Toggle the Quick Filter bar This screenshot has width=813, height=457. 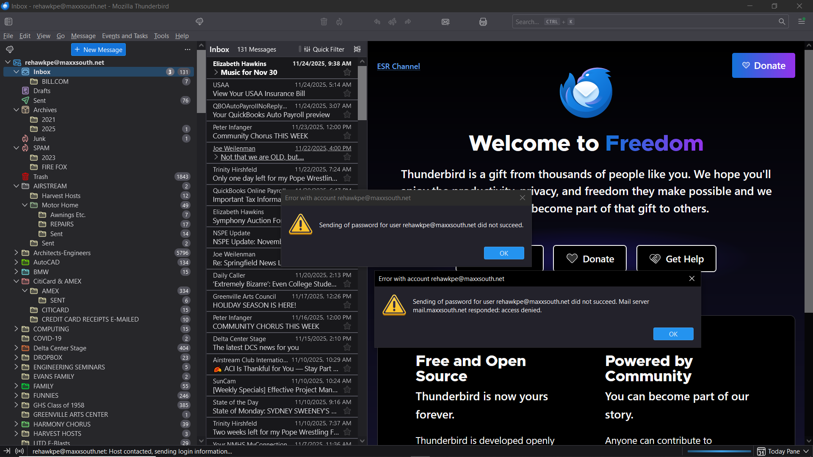coord(324,50)
